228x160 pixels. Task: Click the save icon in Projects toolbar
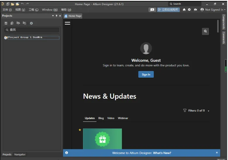(6, 23)
